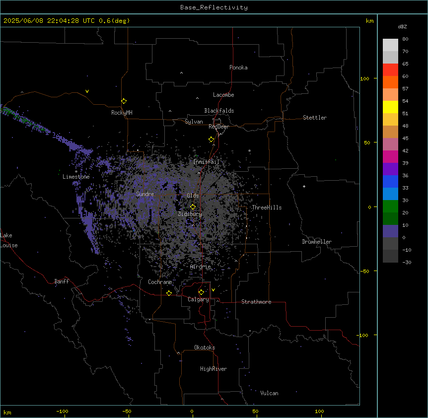Select the purple 39-36 dBZ legend swatch
Image resolution: width=428 pixels, height=418 pixels.
[x=390, y=169]
